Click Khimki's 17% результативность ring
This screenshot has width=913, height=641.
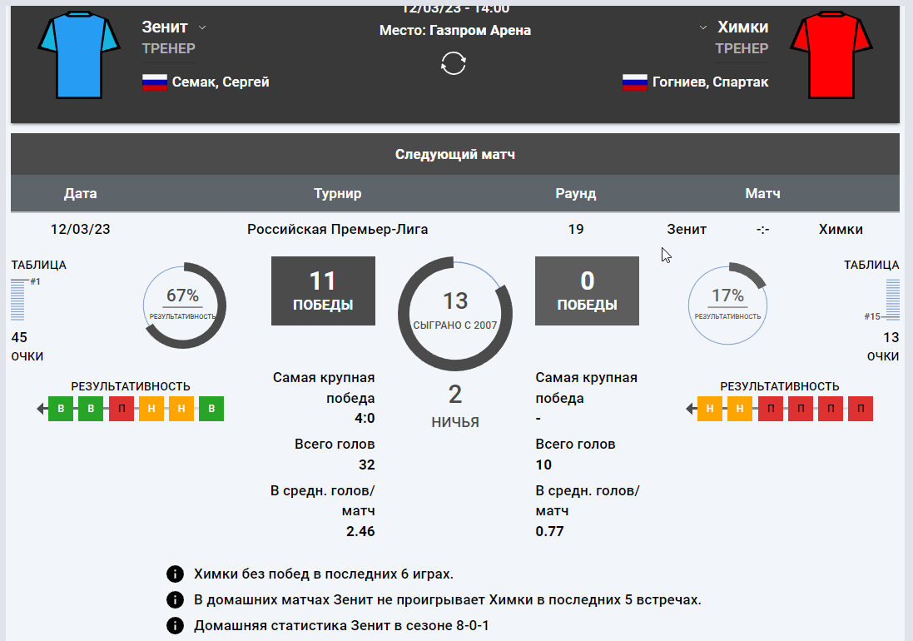tap(728, 306)
